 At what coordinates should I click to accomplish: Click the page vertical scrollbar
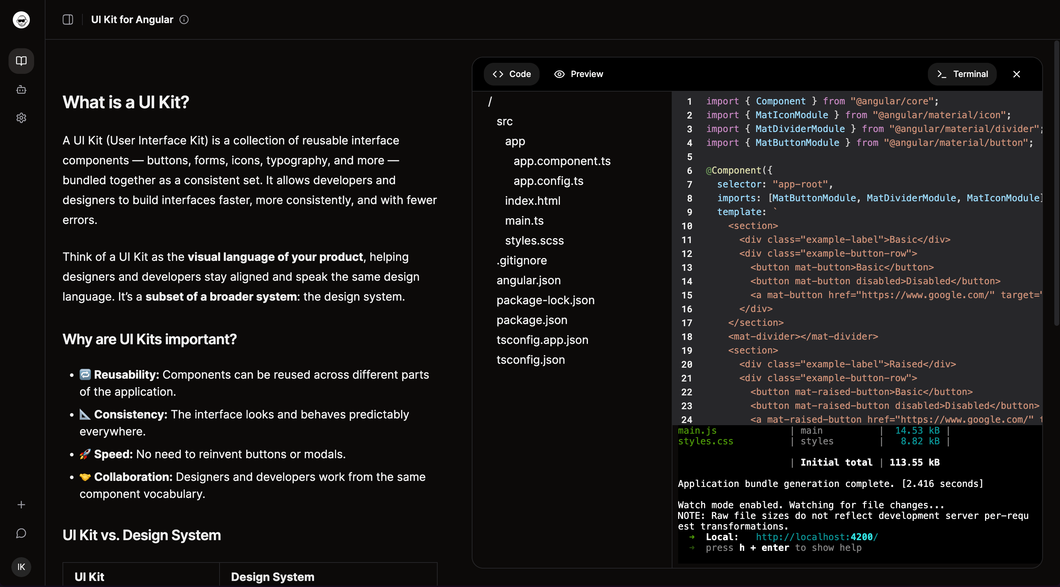tap(1056, 183)
